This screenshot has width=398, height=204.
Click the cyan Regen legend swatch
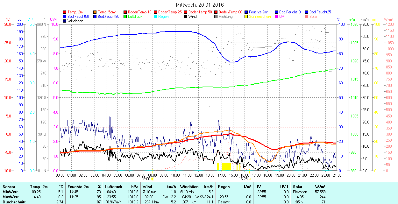pyautogui.click(x=155, y=17)
